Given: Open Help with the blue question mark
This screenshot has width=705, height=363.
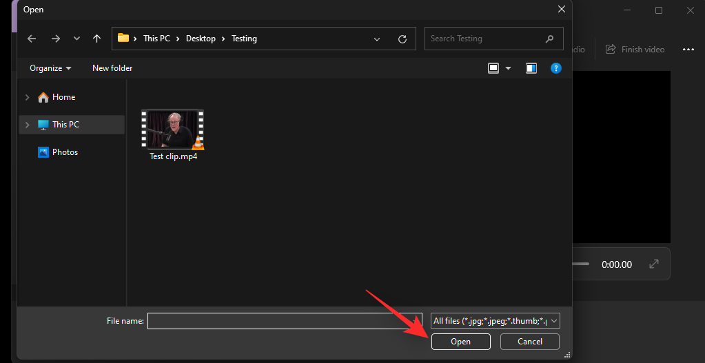Looking at the screenshot, I should tap(556, 68).
